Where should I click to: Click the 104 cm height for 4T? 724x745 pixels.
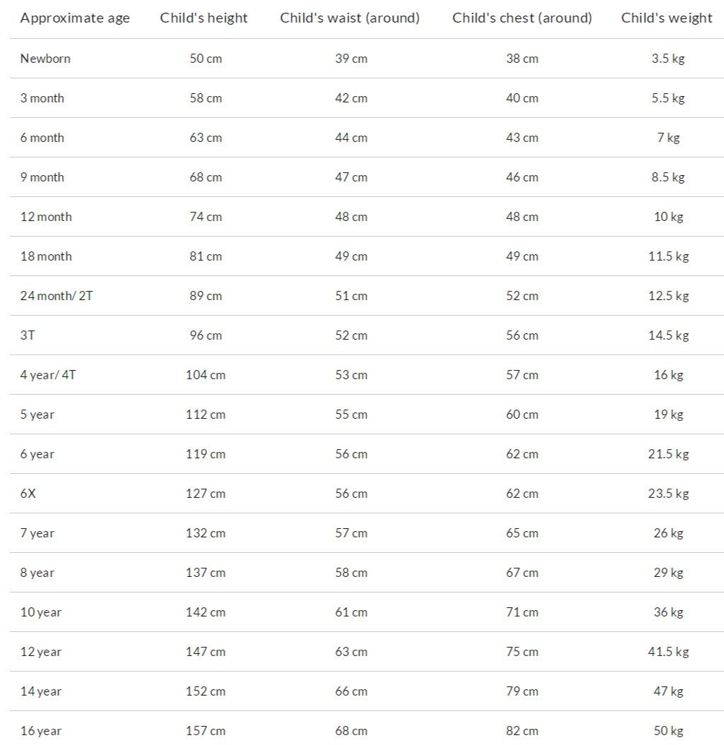206,374
